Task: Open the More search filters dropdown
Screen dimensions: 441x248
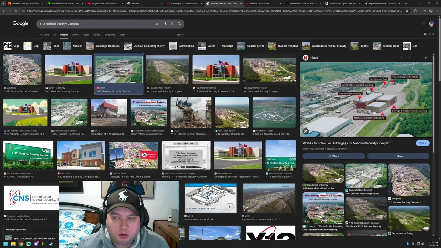Action: tap(123, 35)
